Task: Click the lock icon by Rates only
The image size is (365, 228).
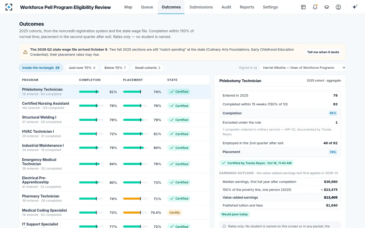Action: click(224, 226)
